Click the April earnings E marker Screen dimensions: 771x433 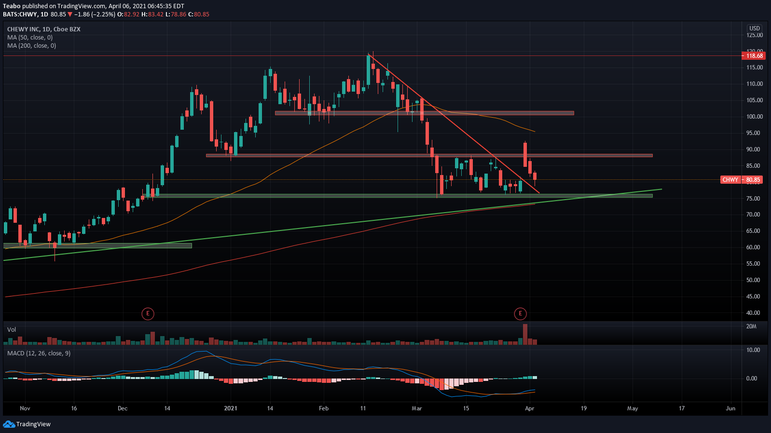[520, 314]
